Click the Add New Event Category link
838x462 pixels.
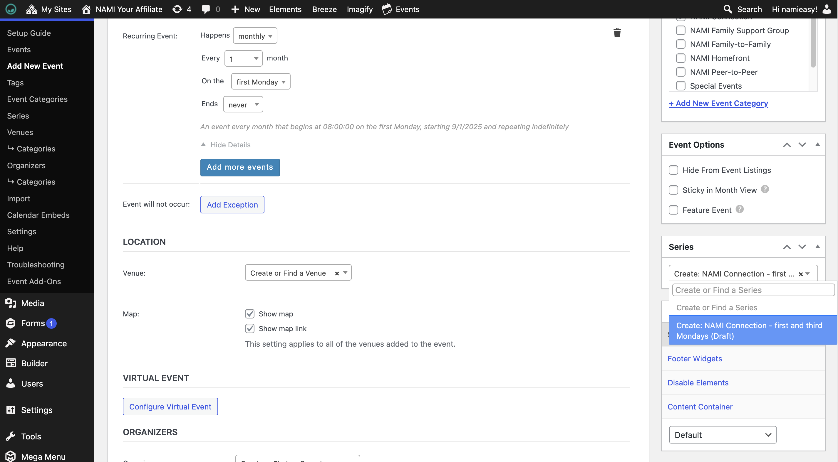[718, 103]
